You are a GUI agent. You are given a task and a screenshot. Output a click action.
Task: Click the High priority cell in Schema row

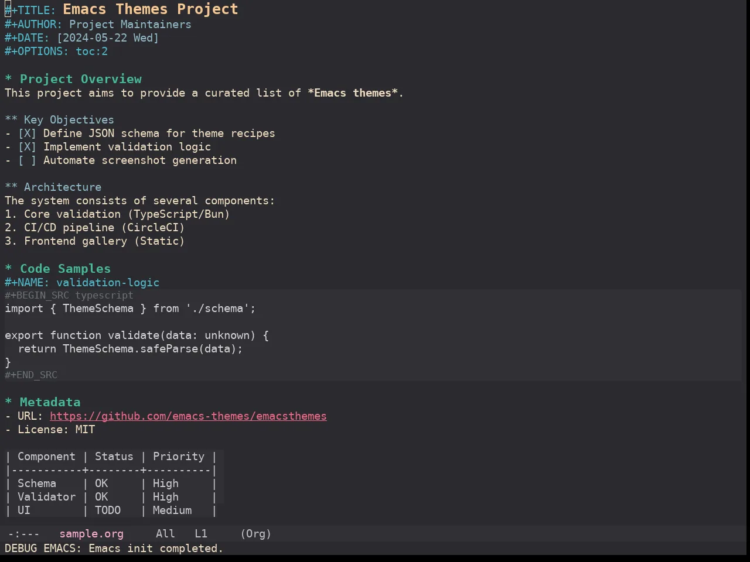pos(166,484)
